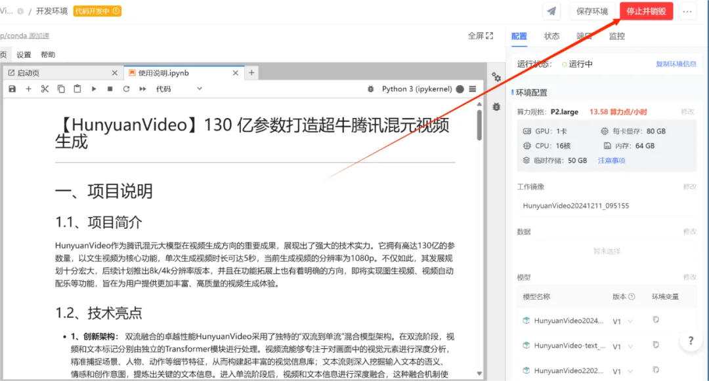Copy selected cell in the notebook toolbar
Viewport: 709px width, 381px height.
pos(61,89)
